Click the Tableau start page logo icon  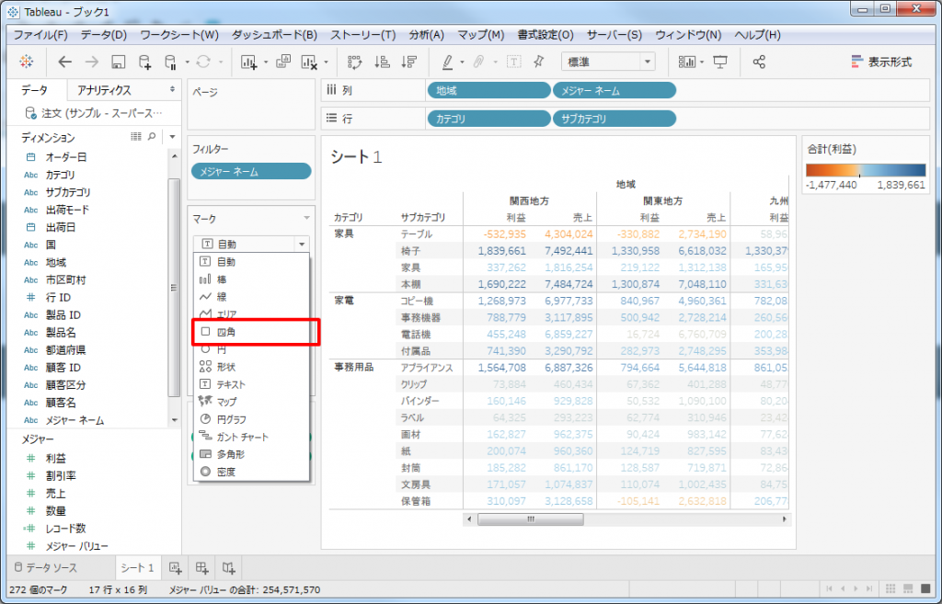(x=25, y=62)
